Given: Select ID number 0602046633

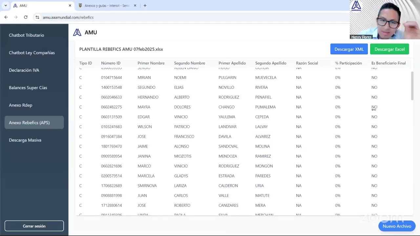Looking at the screenshot, I should [x=111, y=97].
